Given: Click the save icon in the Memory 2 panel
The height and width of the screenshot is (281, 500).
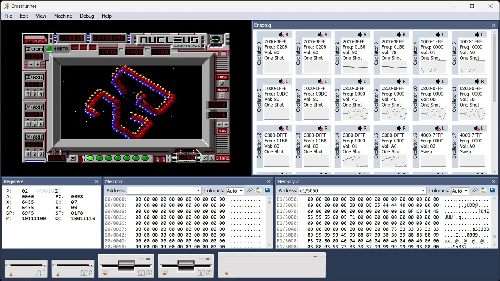Looking at the screenshot, I should tap(491, 190).
